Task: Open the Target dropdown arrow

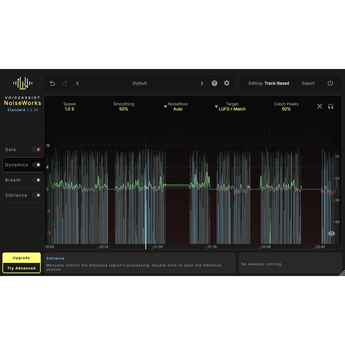Action: click(x=216, y=107)
